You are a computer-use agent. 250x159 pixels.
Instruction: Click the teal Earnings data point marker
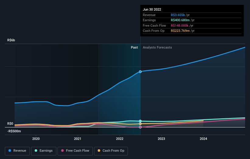(x=140, y=121)
